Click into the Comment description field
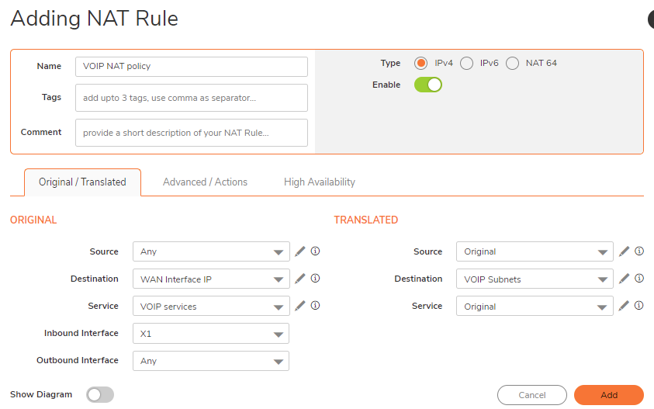The height and width of the screenshot is (409, 654). pos(192,133)
